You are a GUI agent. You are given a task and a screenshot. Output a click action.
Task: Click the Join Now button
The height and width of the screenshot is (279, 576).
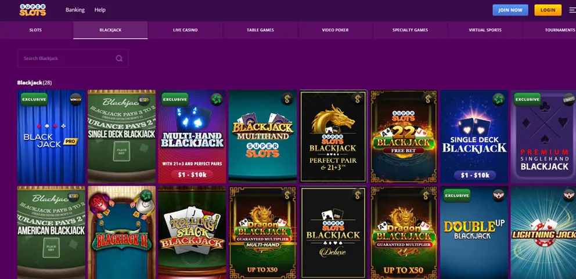[510, 10]
